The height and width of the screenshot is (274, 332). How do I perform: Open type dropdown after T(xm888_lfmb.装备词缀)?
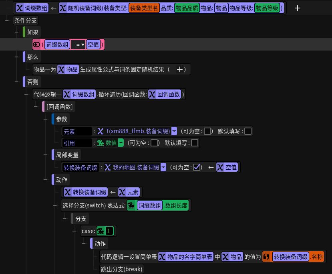point(174,131)
